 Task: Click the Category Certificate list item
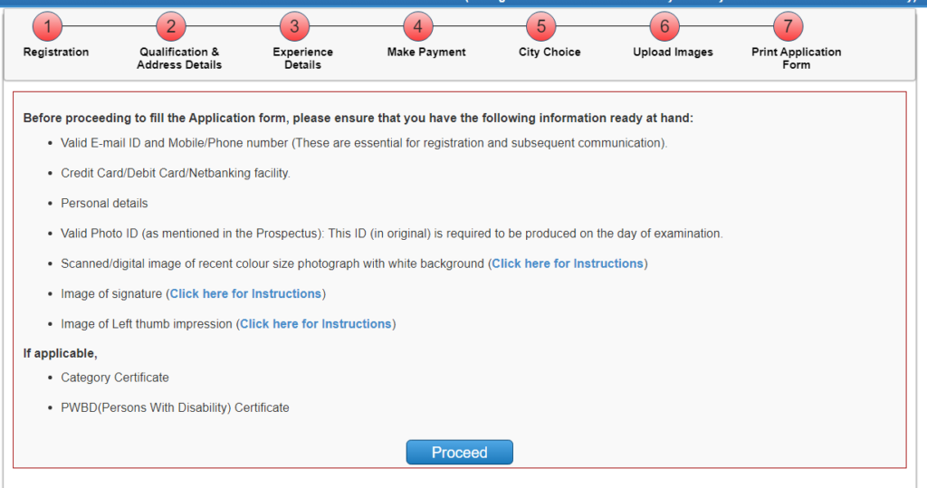pos(115,378)
